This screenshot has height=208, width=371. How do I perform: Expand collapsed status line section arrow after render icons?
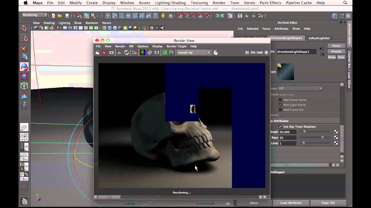tap(265, 16)
